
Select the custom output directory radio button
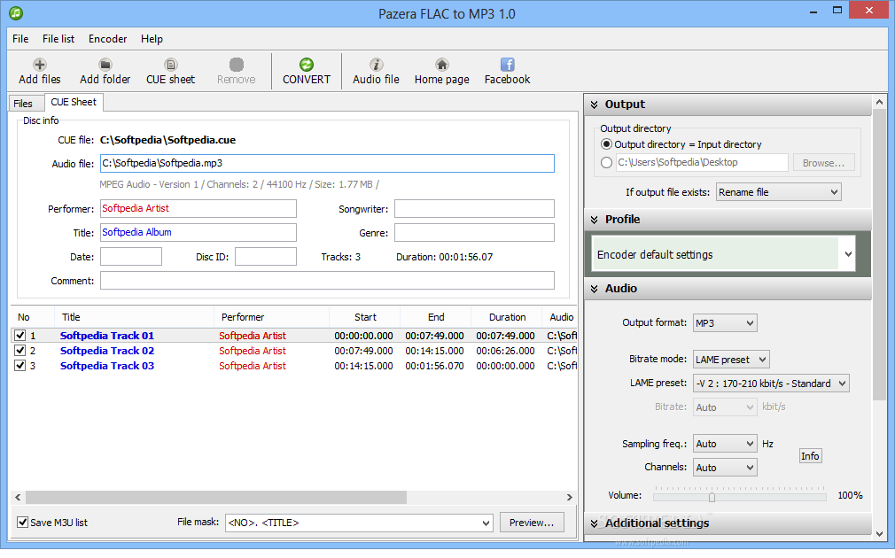607,163
